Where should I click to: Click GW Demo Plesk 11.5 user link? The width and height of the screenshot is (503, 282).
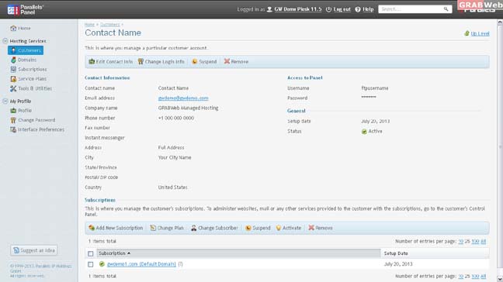coord(298,9)
